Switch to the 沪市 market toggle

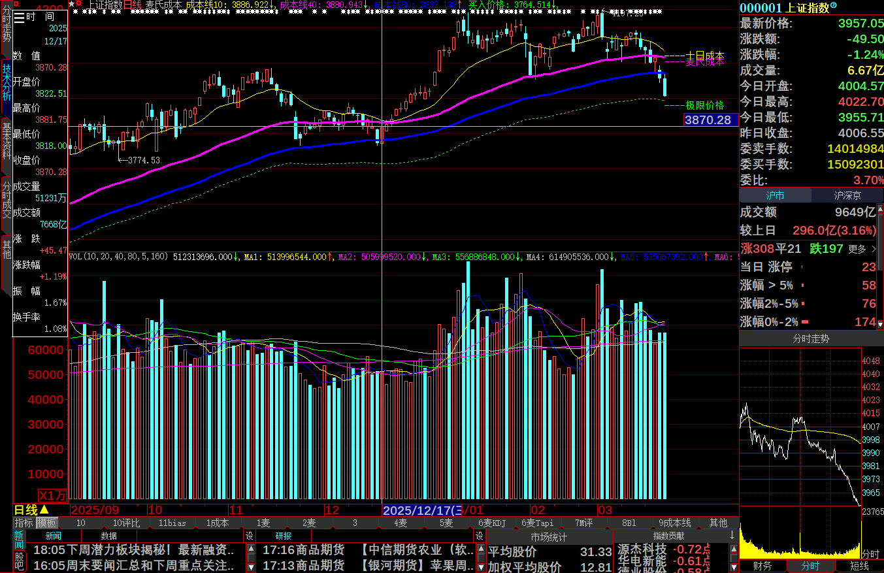[x=775, y=195]
